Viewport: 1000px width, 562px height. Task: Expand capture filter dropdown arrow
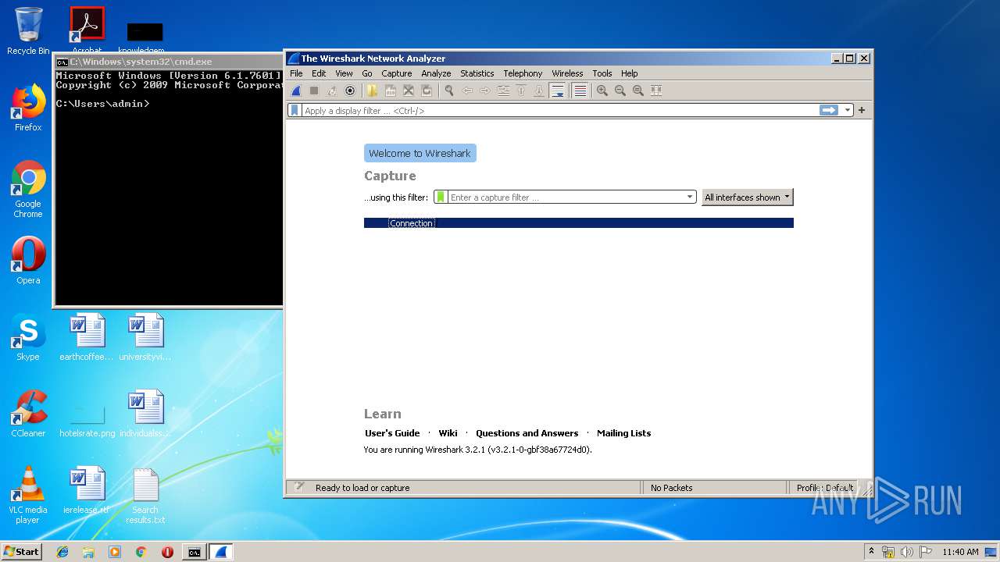690,197
